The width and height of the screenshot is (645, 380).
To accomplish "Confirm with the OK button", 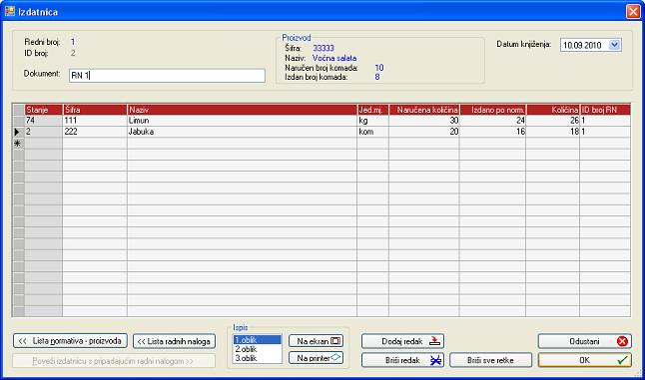I will (x=584, y=360).
